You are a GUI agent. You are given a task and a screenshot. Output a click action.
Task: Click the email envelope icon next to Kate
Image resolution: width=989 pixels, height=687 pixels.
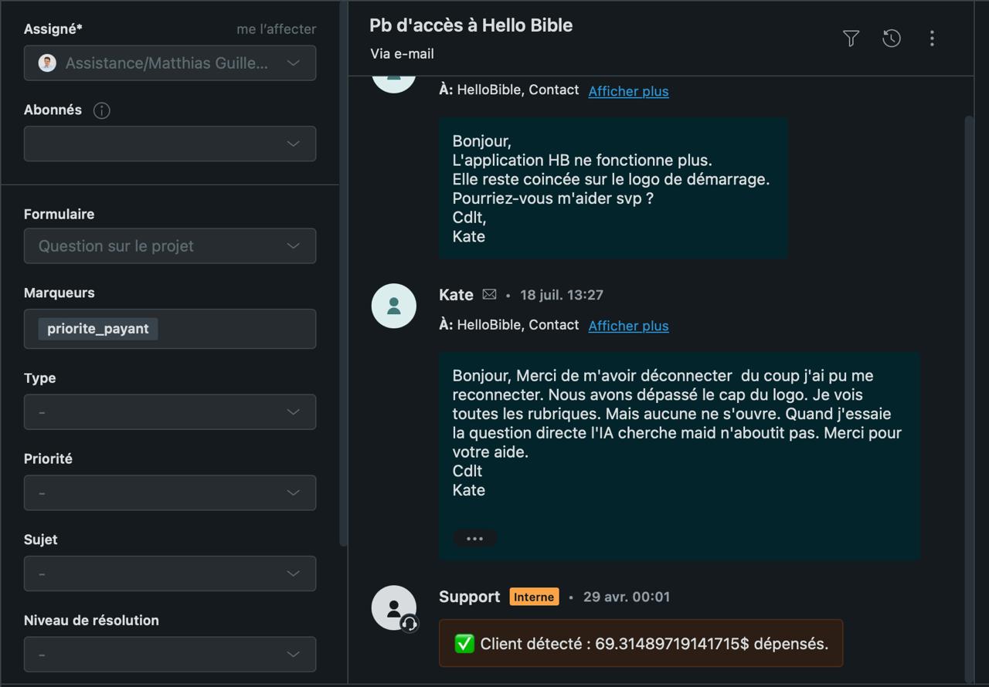[489, 294]
